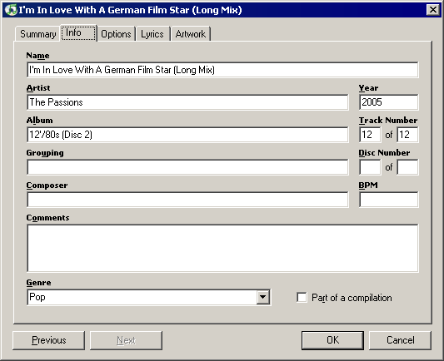Click into the Name text field
Image resolution: width=444 pixels, height=361 pixels.
[x=222, y=70]
